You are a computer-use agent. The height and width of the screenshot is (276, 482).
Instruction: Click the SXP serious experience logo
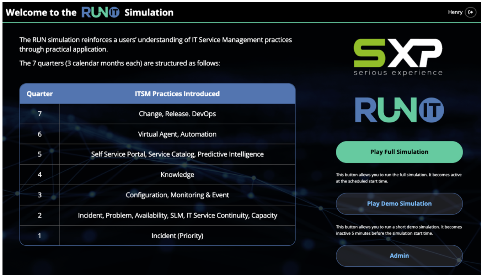[x=398, y=57]
